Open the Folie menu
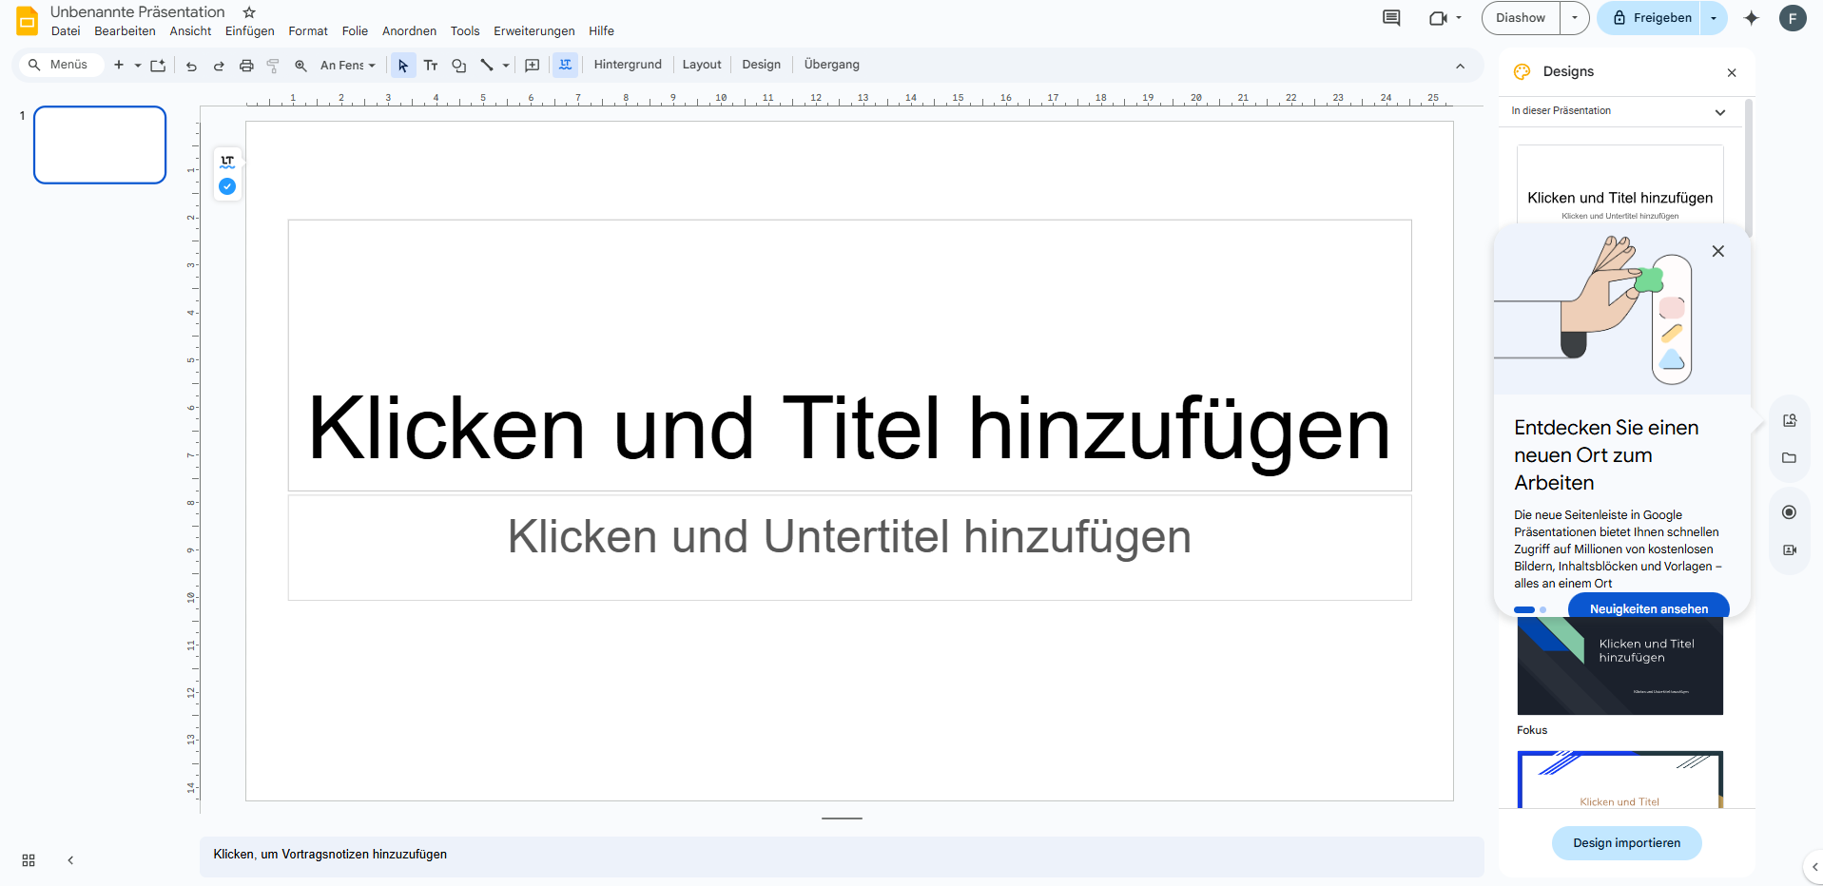The image size is (1823, 886). (x=355, y=31)
